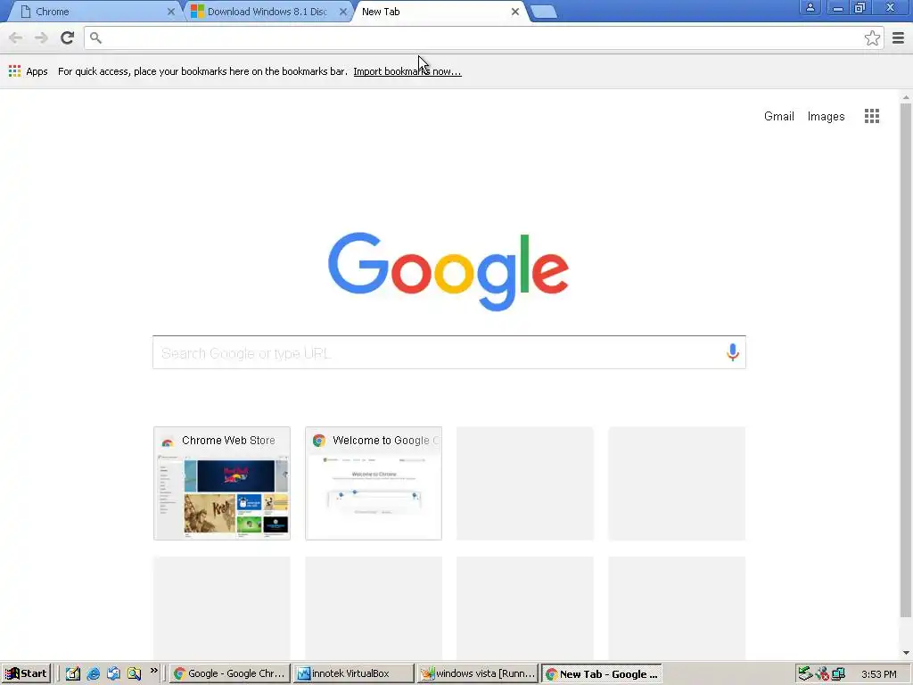Click the clock showing 3:53 PM
The width and height of the screenshot is (913, 685).
pyautogui.click(x=878, y=674)
